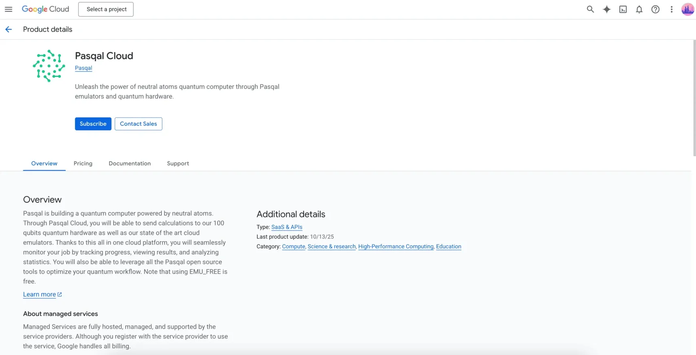Click the Pasqal Cloud title text

click(104, 56)
